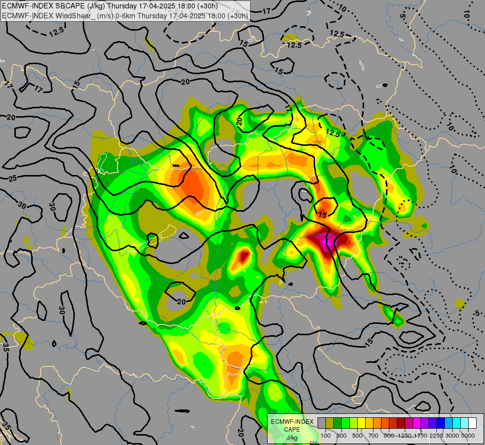Image resolution: width=485 pixels, height=445 pixels.
Task: Select the red-orange legend swatch
Action: 385,423
